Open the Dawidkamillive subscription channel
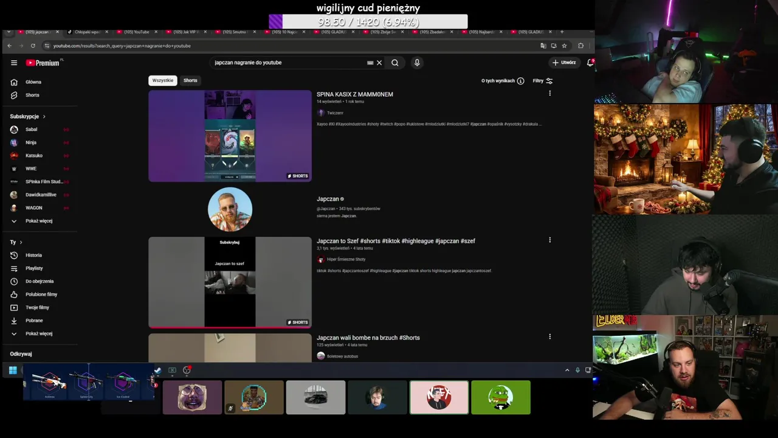Viewport: 778px width, 438px height. [40, 195]
